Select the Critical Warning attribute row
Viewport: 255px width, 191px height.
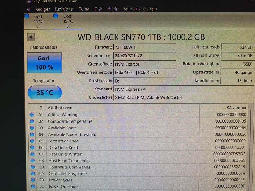tap(138, 115)
